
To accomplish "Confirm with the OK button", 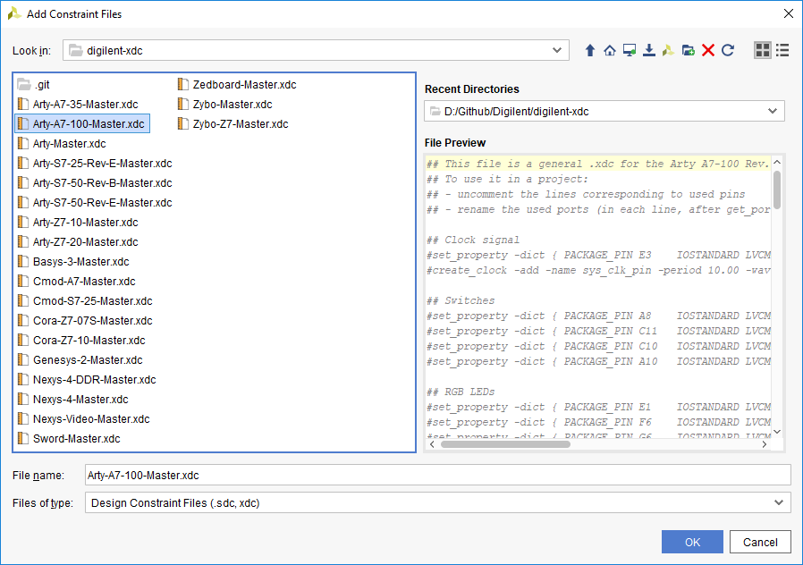I will (692, 542).
